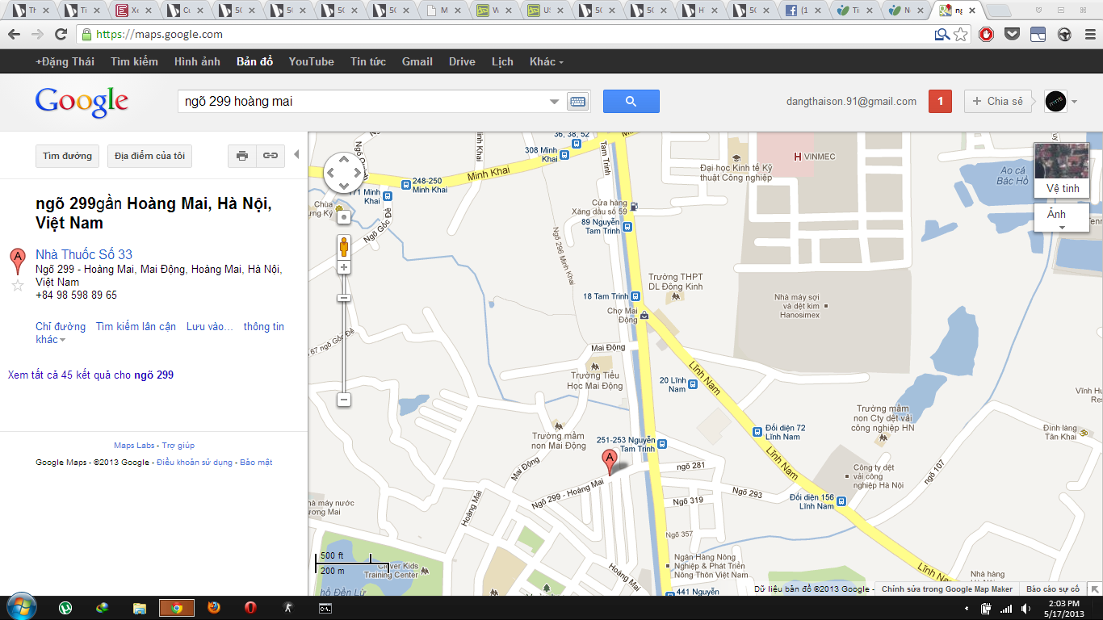Click Xem tất cả 45 kết quả link
The height and width of the screenshot is (620, 1103).
[x=90, y=375]
